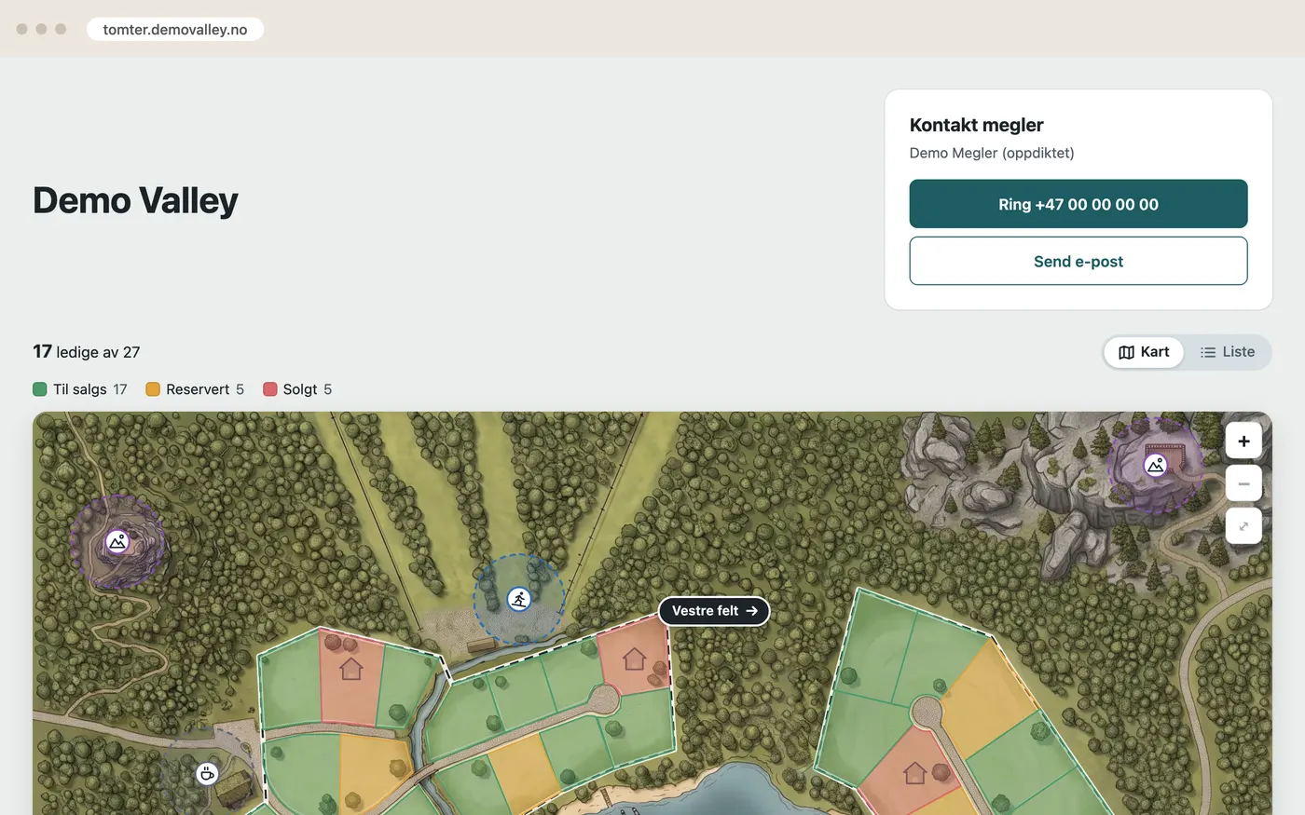Screen dimensions: 1305x815
Task: Click the Kontakt megler heading
Action: point(976,125)
